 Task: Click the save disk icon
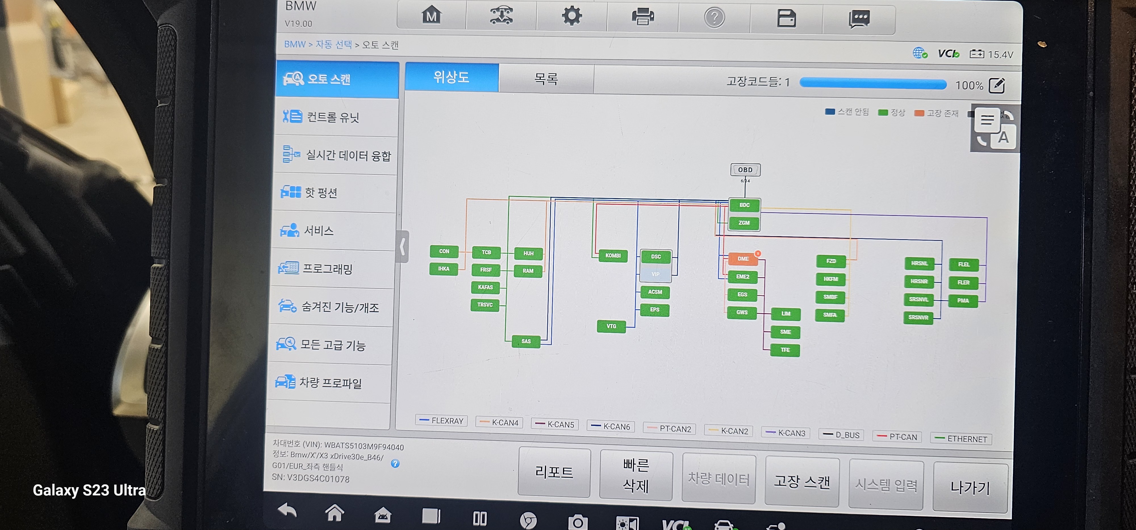[786, 18]
